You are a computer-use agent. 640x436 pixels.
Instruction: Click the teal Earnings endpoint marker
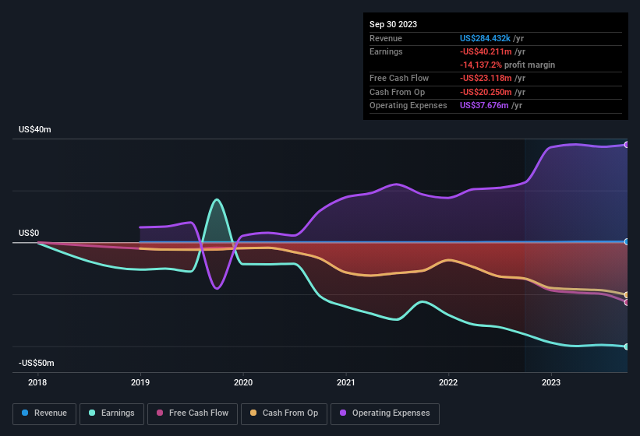(x=627, y=346)
